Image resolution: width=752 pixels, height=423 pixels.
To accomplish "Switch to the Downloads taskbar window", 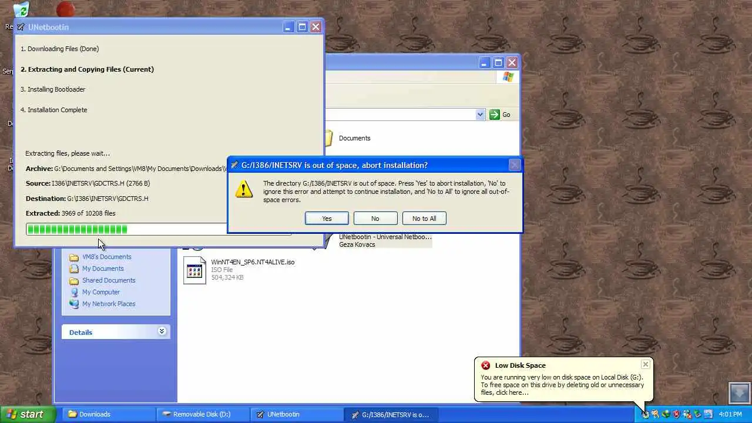I will [109, 414].
